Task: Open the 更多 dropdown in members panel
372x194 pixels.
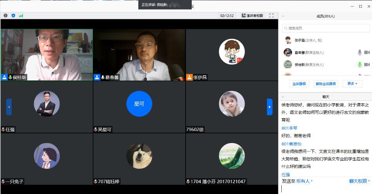Action: (352, 83)
